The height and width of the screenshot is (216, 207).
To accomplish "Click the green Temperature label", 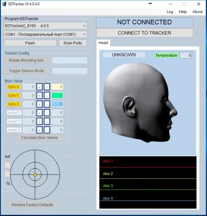I will tap(166, 56).
